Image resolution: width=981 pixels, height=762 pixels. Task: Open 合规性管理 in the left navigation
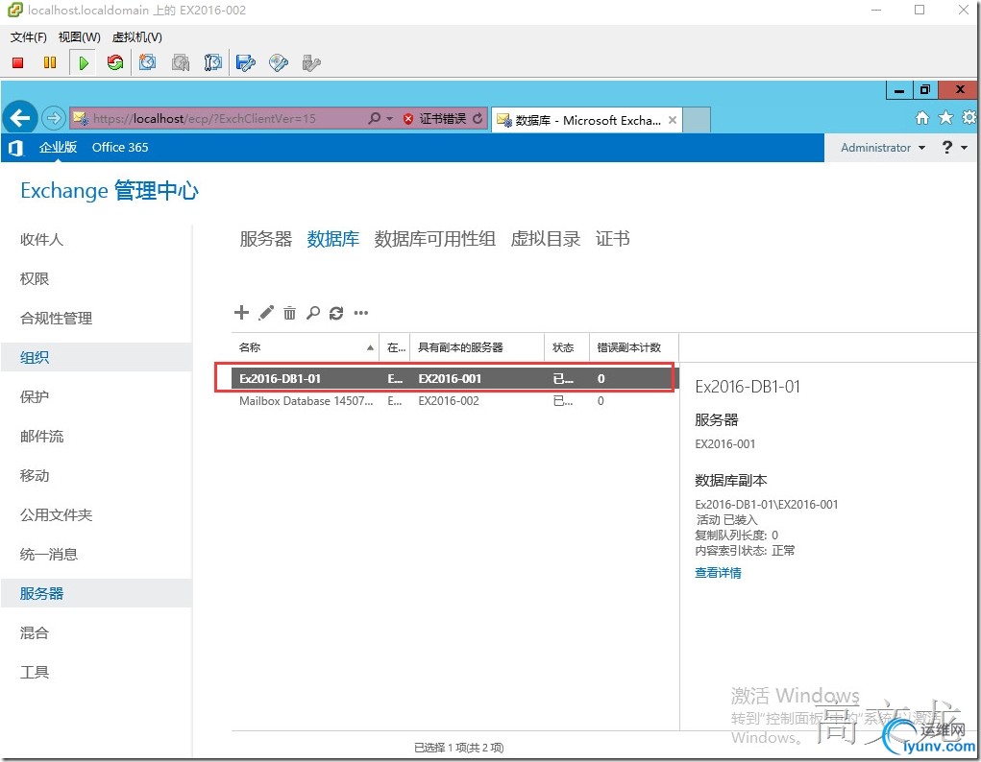[57, 319]
